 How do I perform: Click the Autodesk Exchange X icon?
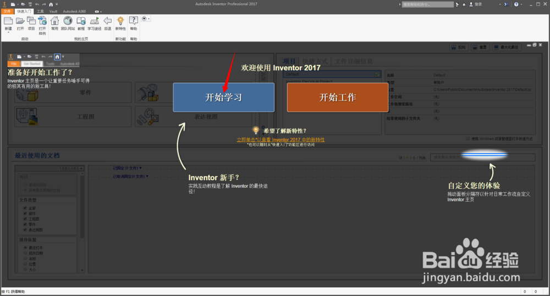[x=506, y=4]
